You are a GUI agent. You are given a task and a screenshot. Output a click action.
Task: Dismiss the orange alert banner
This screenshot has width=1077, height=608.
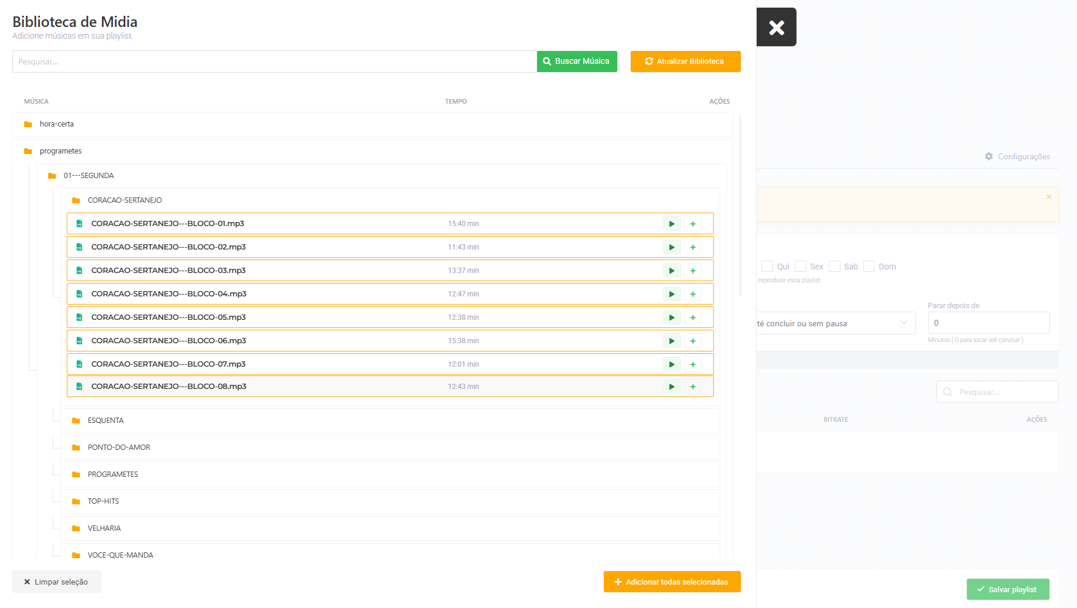[1048, 197]
